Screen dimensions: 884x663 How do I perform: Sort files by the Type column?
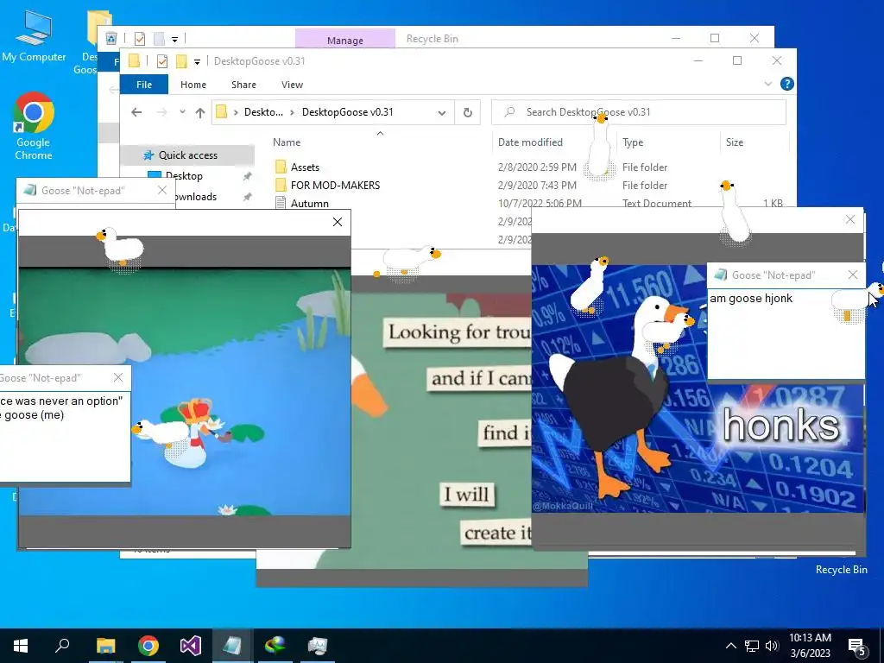tap(633, 142)
